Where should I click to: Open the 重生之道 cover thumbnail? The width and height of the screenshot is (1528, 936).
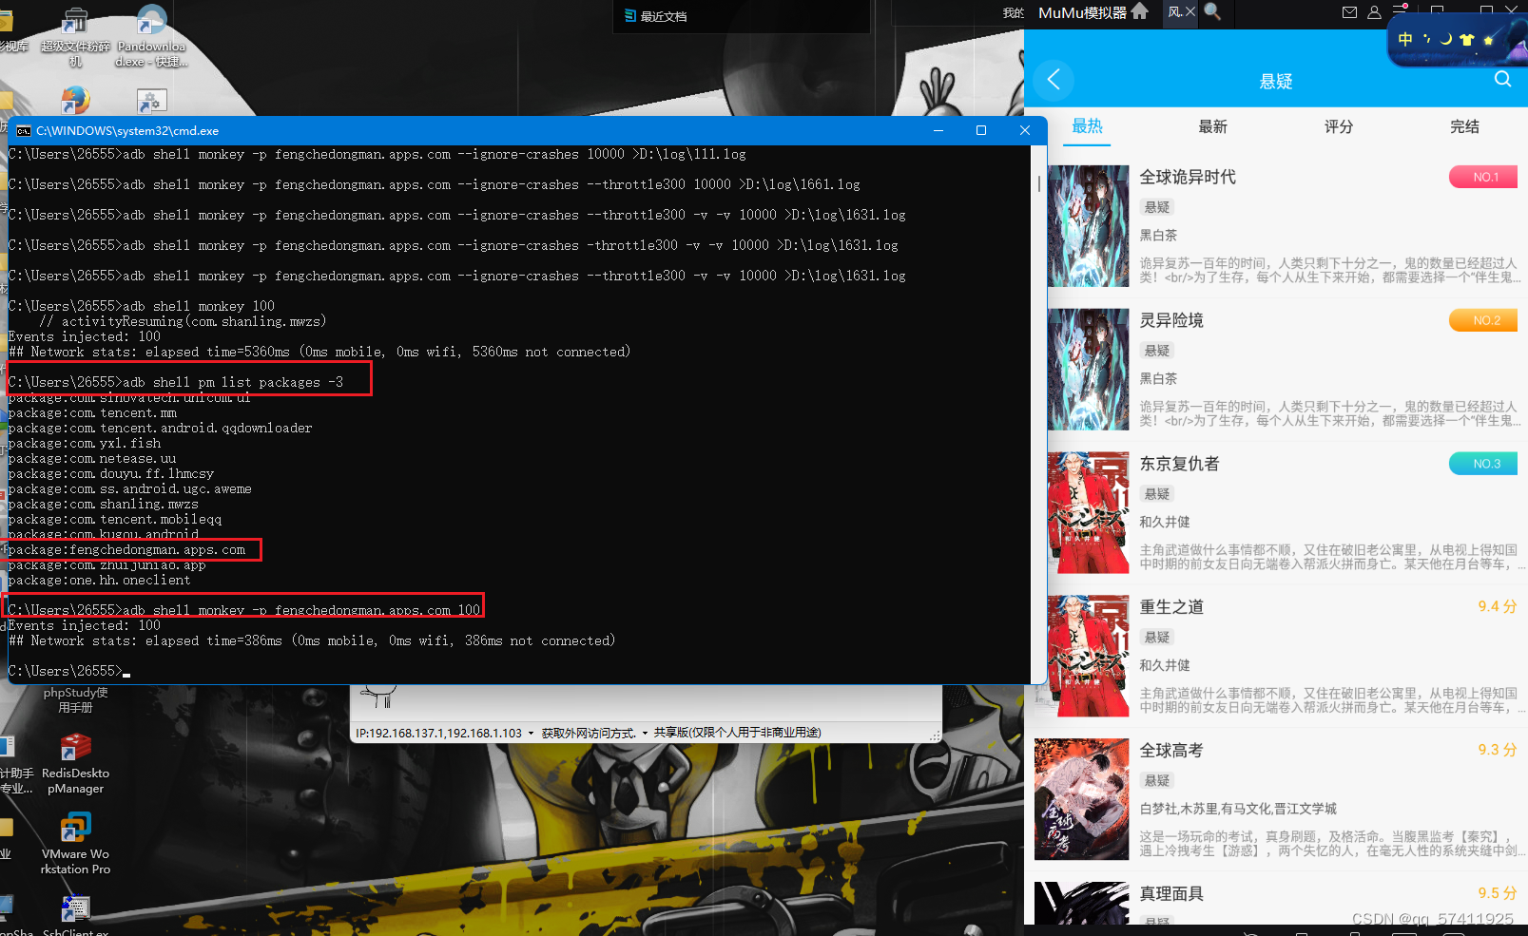point(1088,656)
